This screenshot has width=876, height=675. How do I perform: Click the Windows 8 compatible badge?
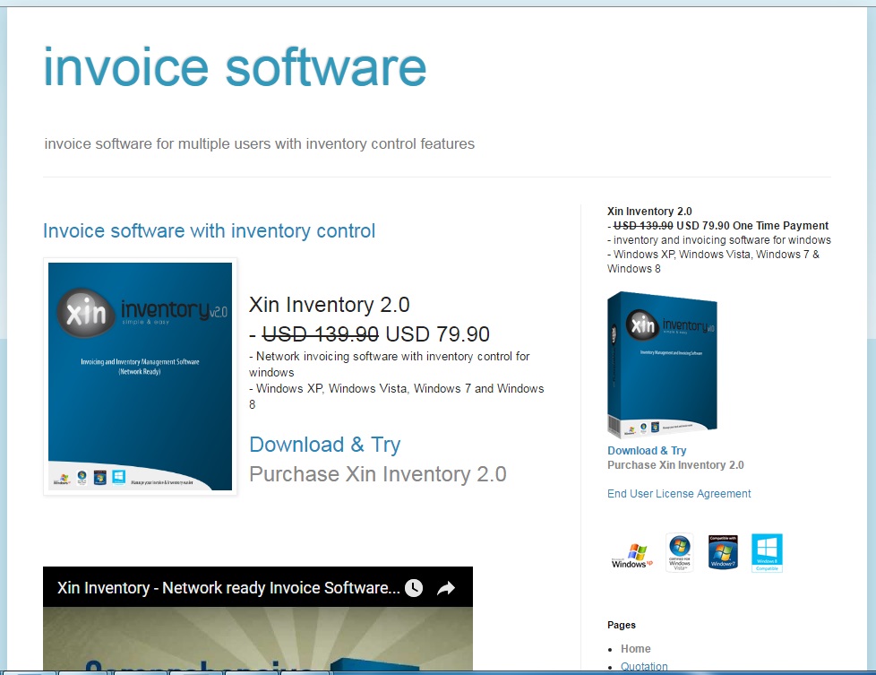767,552
